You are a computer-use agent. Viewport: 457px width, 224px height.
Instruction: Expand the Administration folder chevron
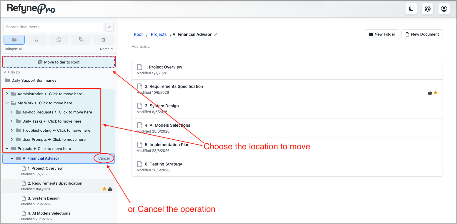[7, 94]
